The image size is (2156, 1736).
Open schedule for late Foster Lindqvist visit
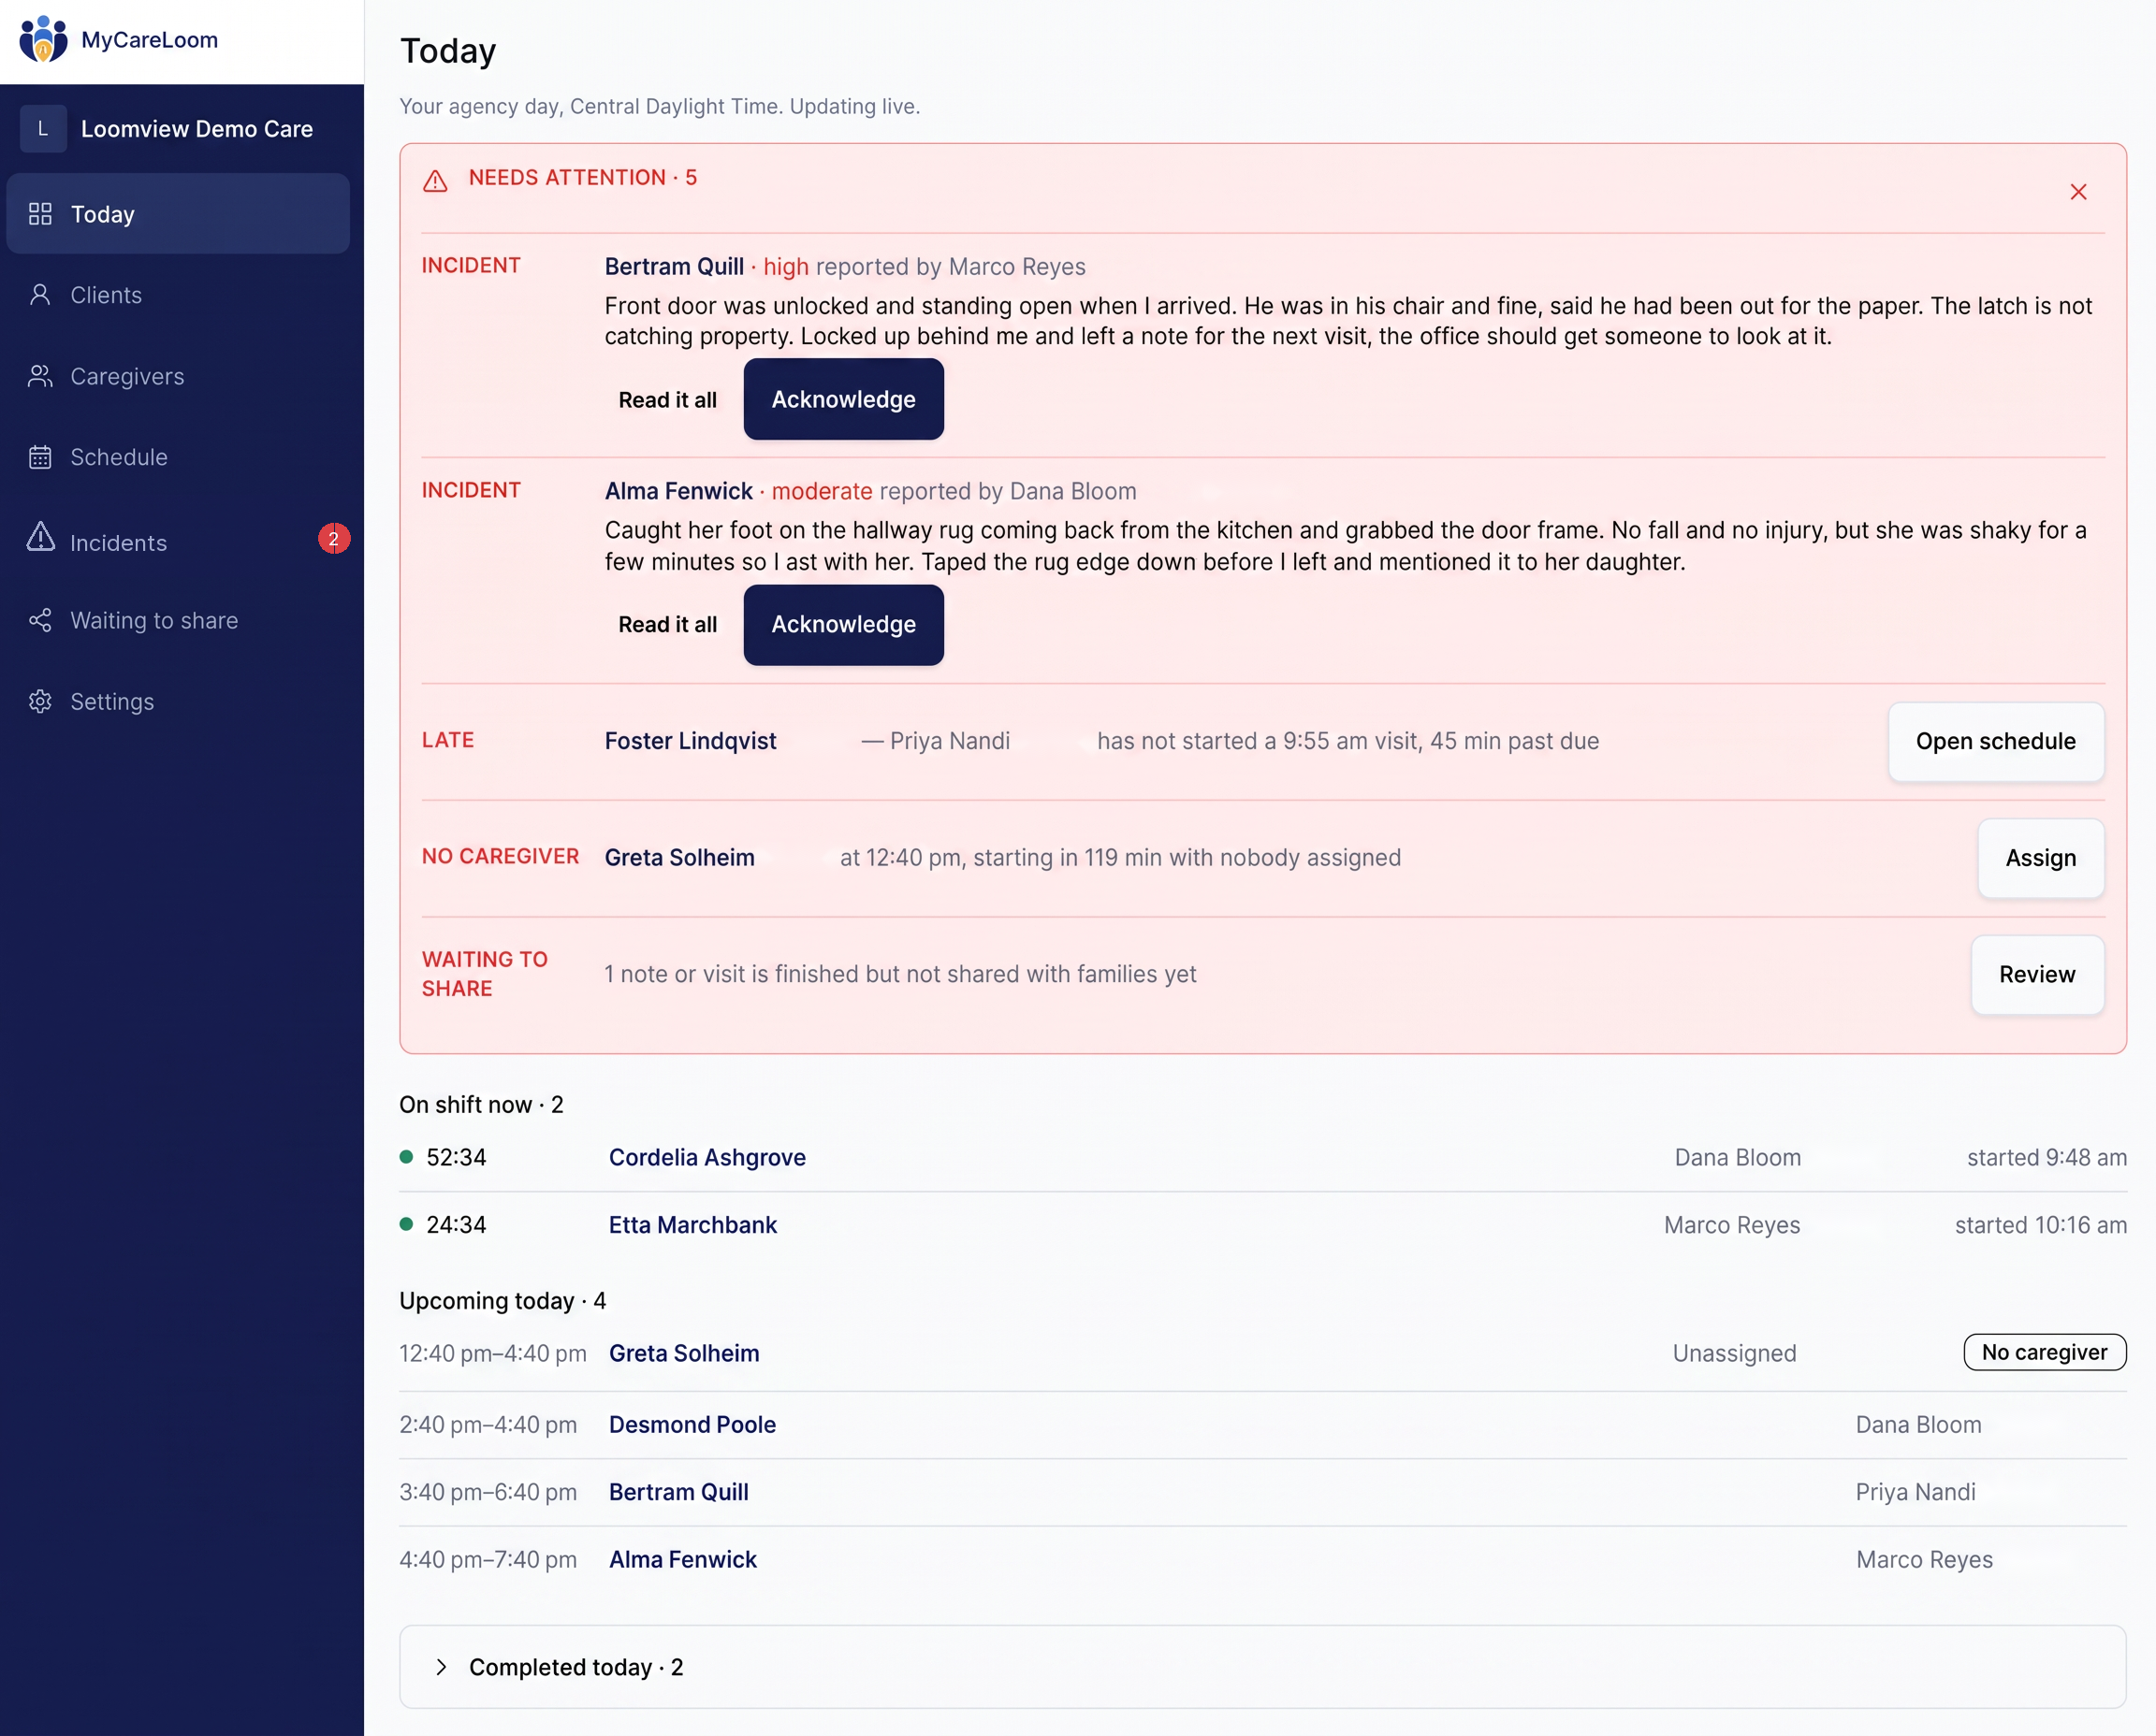coord(1995,741)
